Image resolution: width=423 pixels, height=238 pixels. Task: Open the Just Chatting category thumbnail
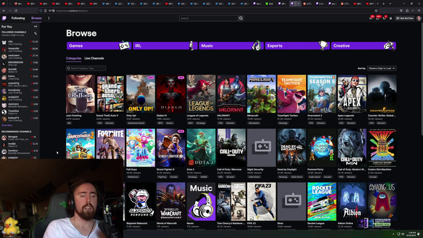(81, 94)
